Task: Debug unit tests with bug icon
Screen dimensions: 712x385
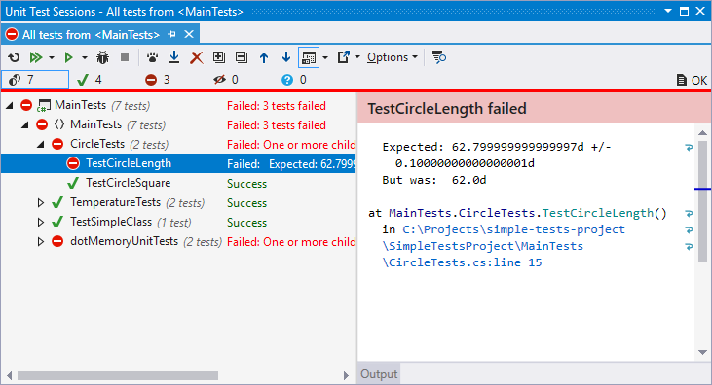Action: click(103, 57)
